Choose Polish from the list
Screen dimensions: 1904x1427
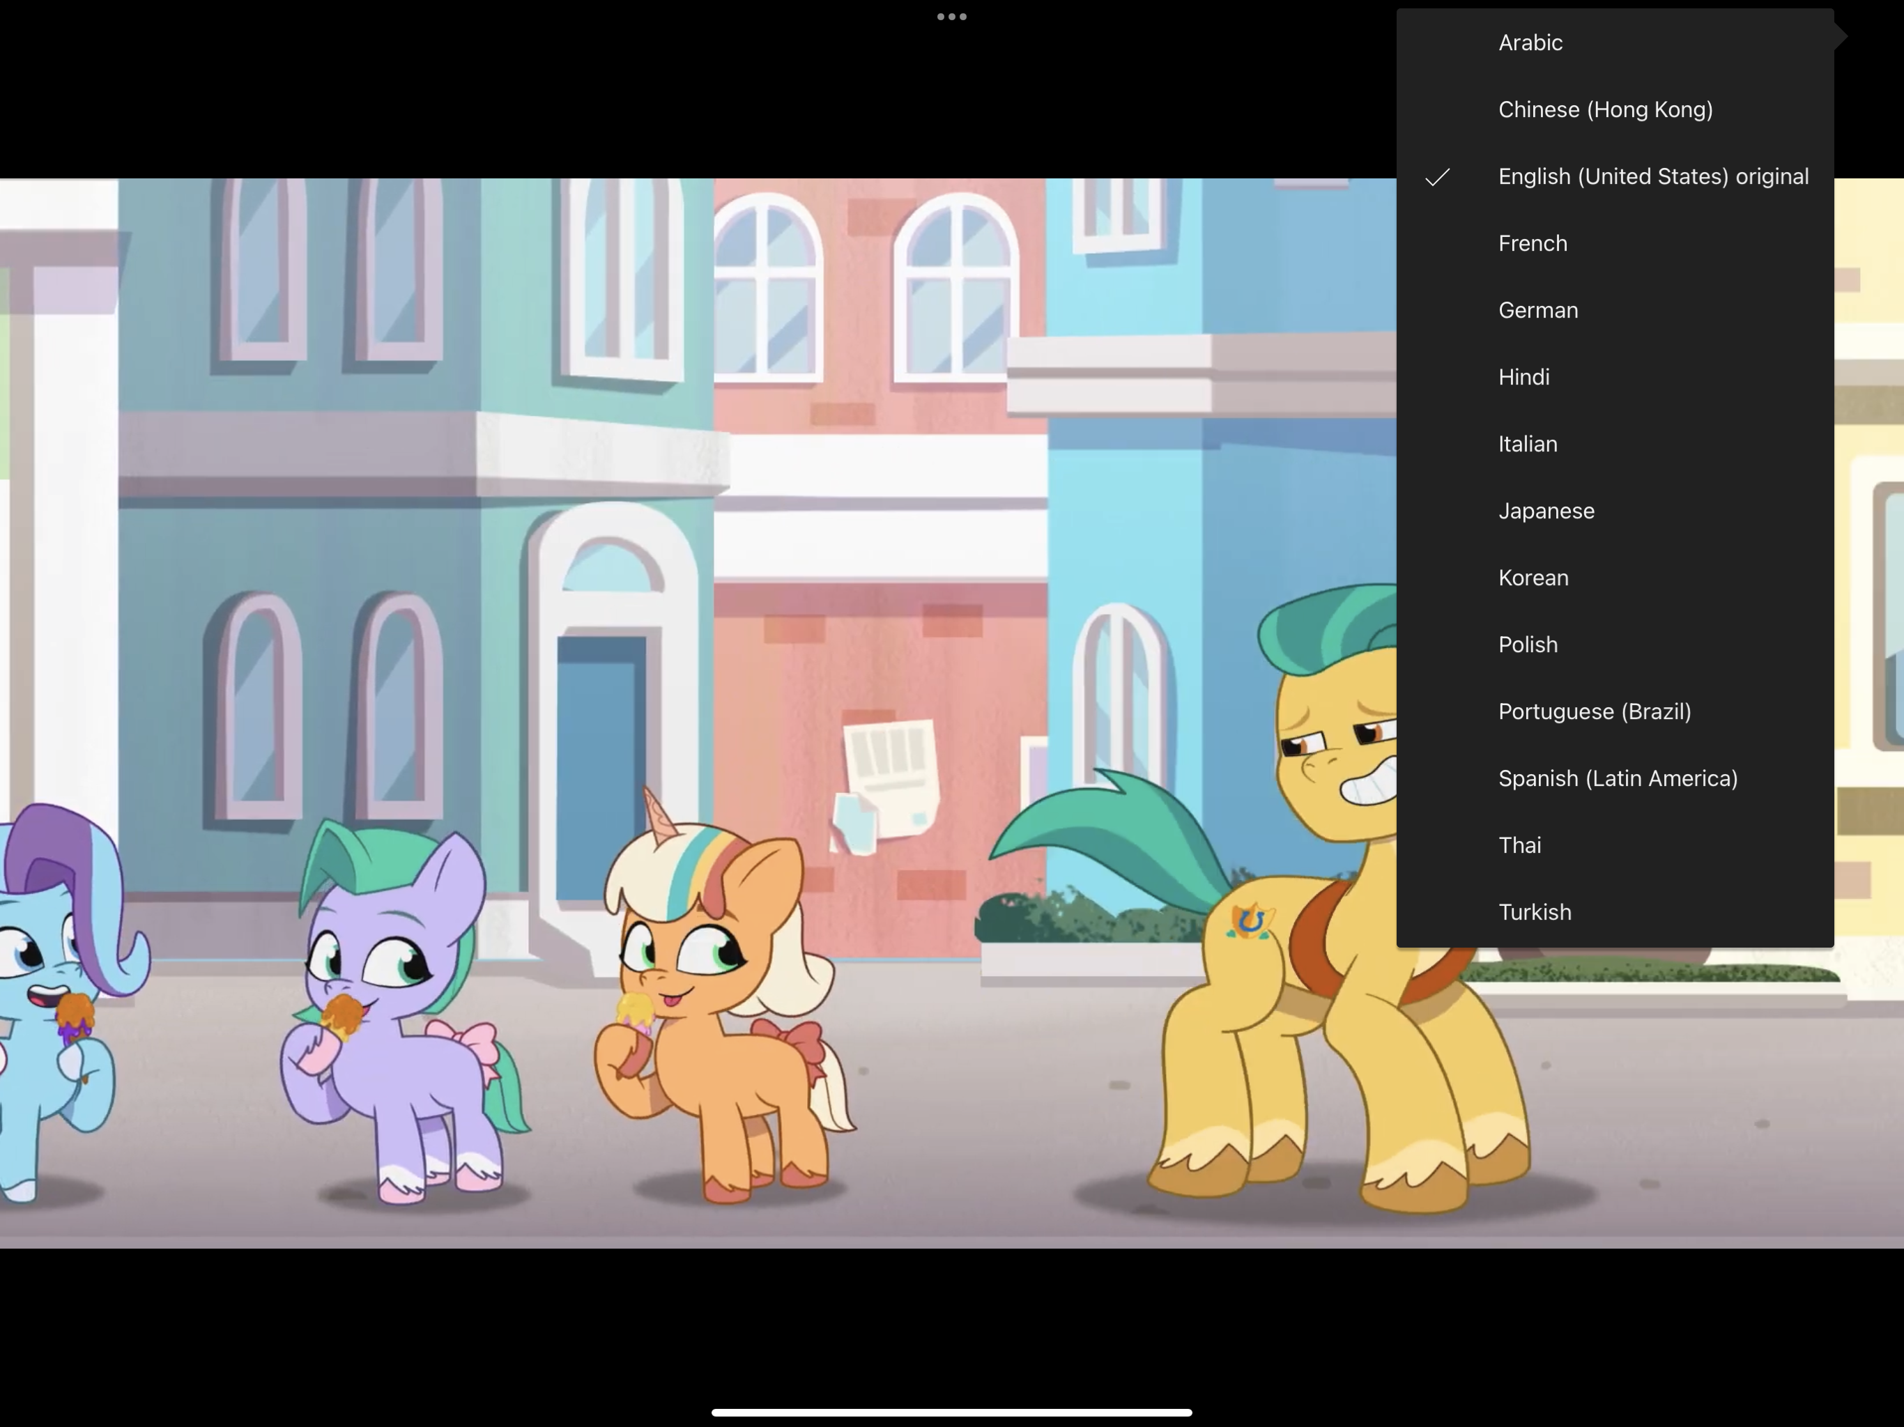coord(1527,645)
